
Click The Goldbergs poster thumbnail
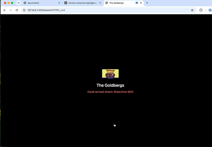(110, 74)
